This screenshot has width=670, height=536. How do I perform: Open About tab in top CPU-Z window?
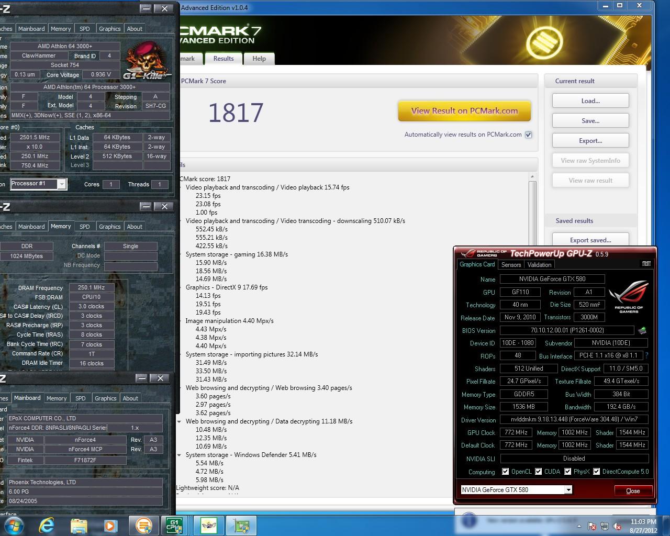coord(135,29)
